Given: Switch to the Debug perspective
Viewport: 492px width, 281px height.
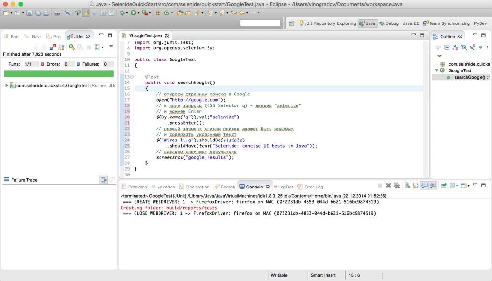Looking at the screenshot, I should (x=389, y=23).
